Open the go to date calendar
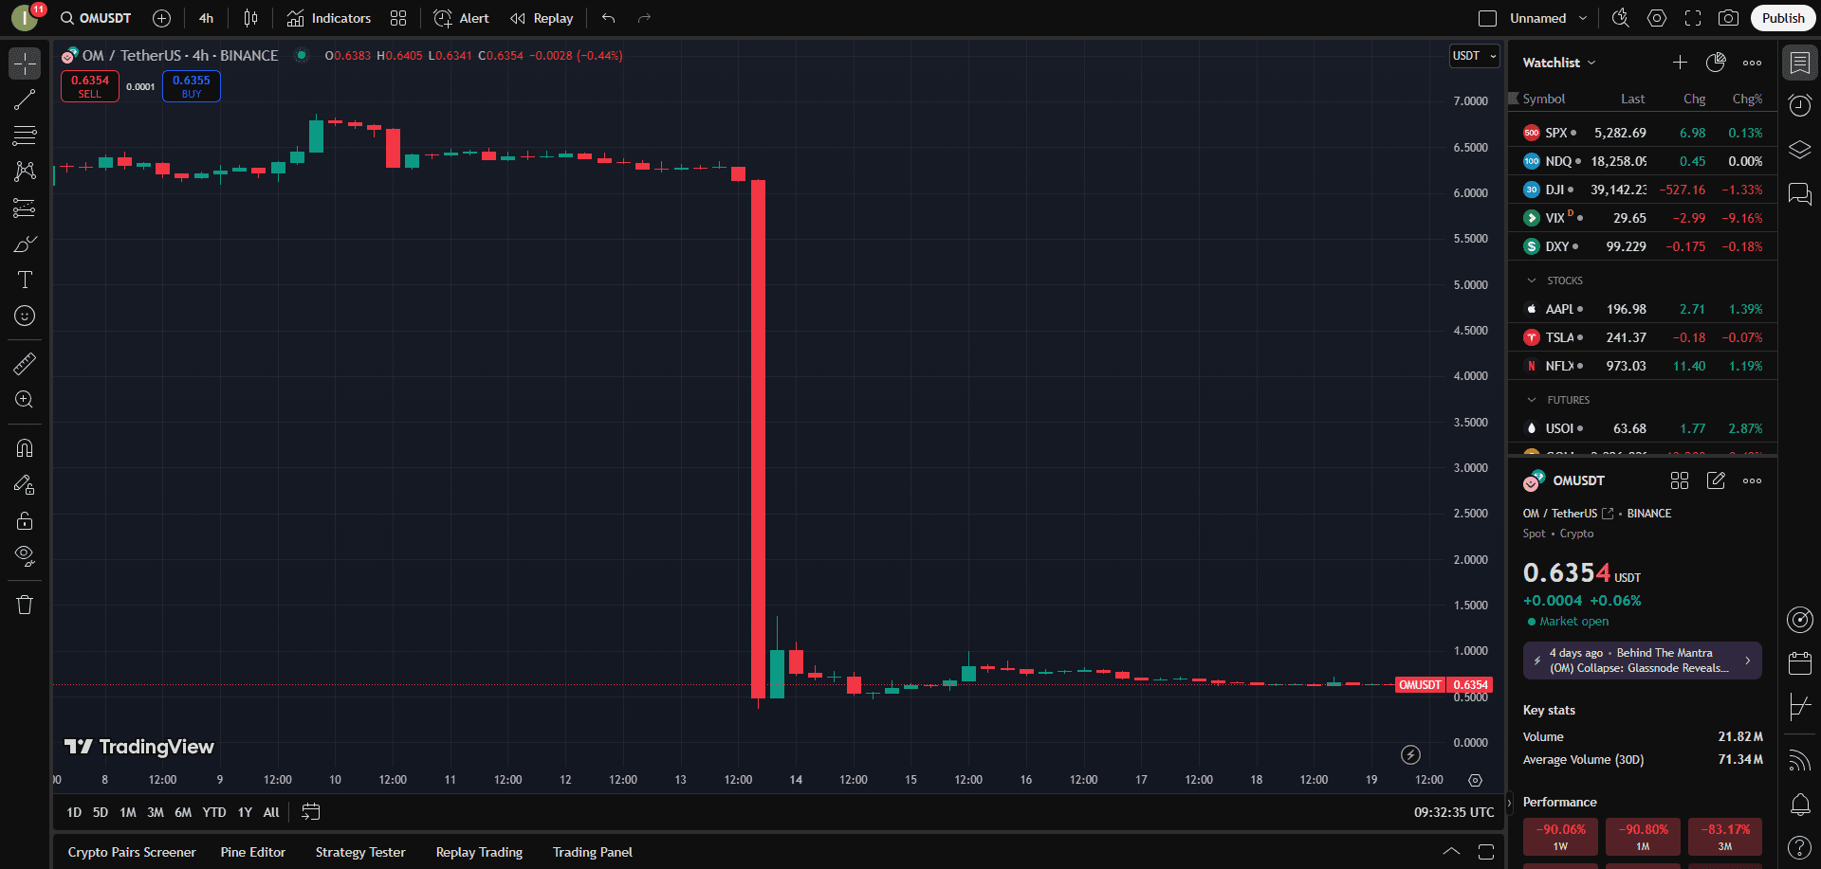 point(311,812)
